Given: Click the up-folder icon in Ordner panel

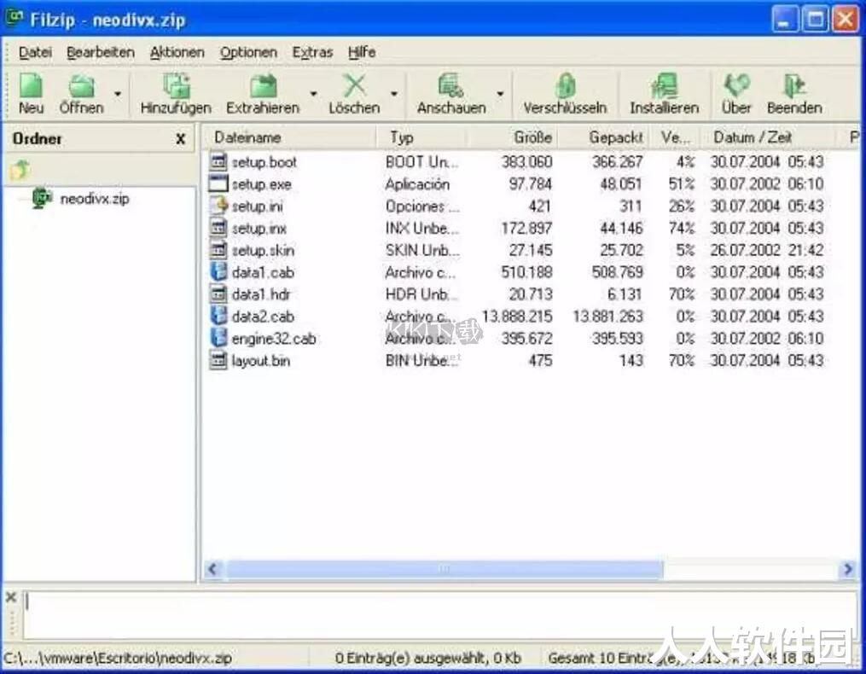Looking at the screenshot, I should [20, 170].
